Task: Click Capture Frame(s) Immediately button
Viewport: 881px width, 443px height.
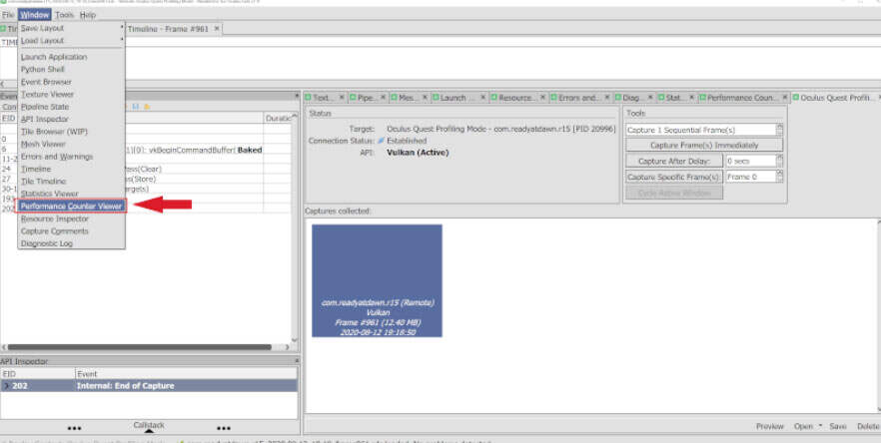Action: click(704, 145)
